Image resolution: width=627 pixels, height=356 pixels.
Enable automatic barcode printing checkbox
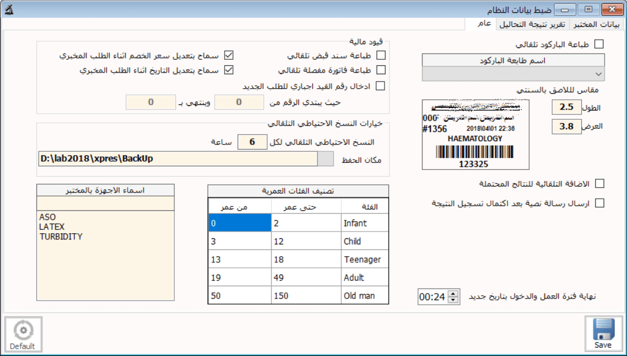click(x=599, y=44)
